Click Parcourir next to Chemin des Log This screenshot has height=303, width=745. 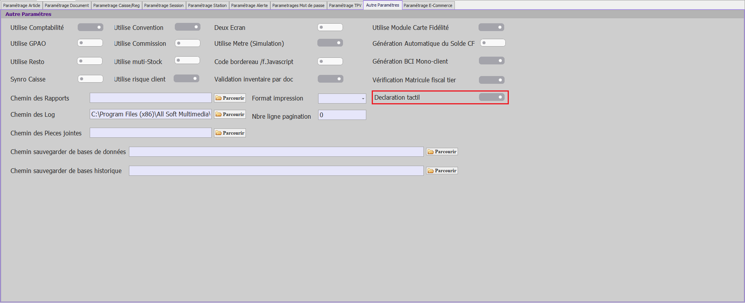230,114
